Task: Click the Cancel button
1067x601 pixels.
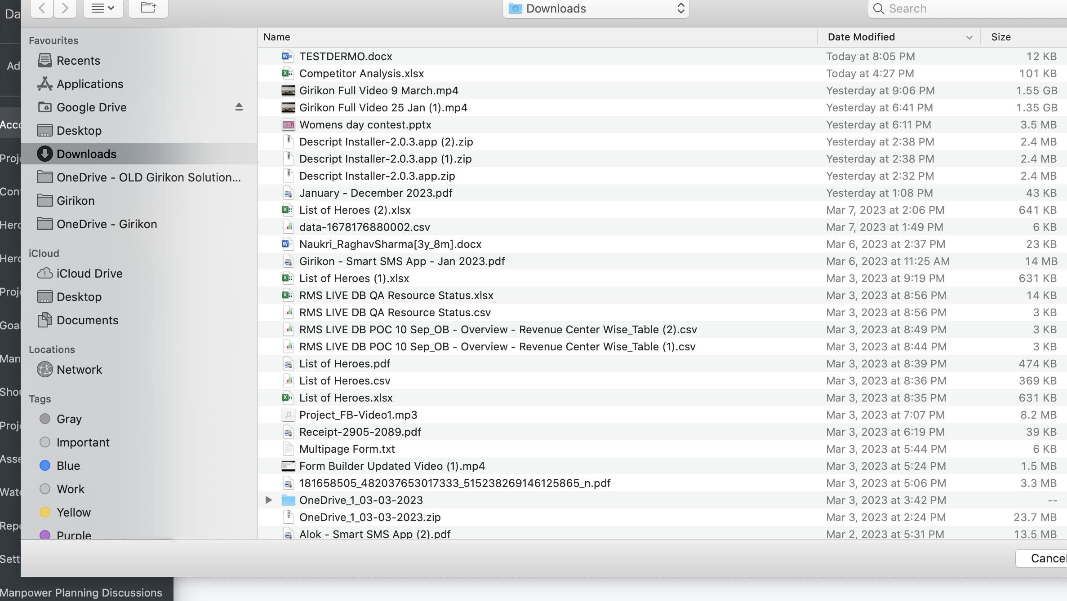Action: 1042,558
